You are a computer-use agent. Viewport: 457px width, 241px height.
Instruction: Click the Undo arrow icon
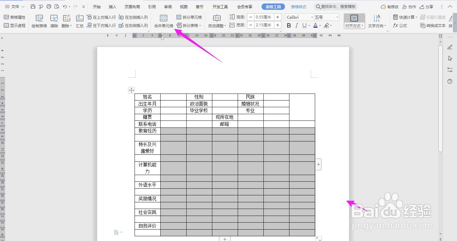(65, 7)
